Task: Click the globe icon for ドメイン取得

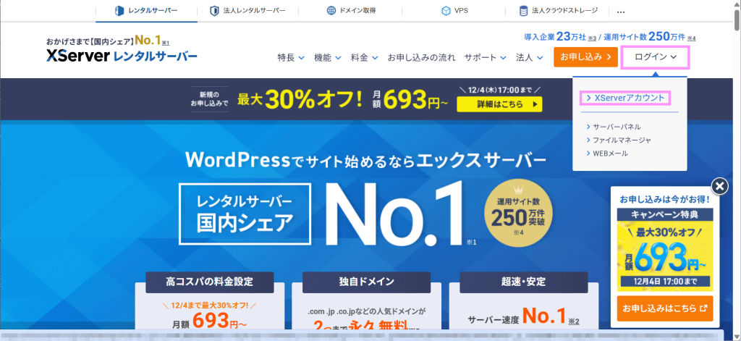Action: tap(331, 12)
